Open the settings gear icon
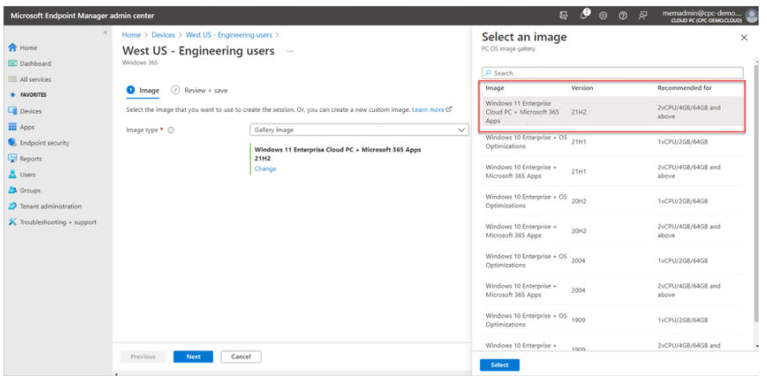This screenshot has height=381, width=767. pyautogui.click(x=604, y=15)
